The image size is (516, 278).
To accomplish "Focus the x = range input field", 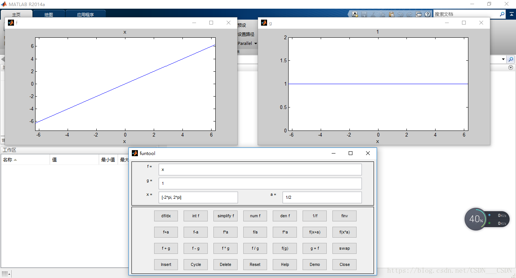I will (198, 198).
